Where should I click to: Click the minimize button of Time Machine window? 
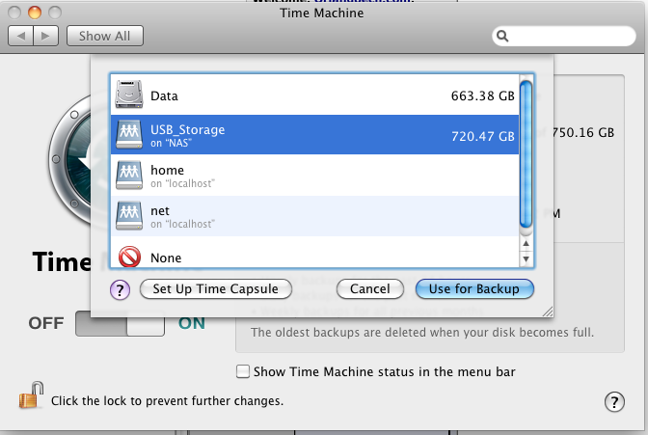click(35, 13)
